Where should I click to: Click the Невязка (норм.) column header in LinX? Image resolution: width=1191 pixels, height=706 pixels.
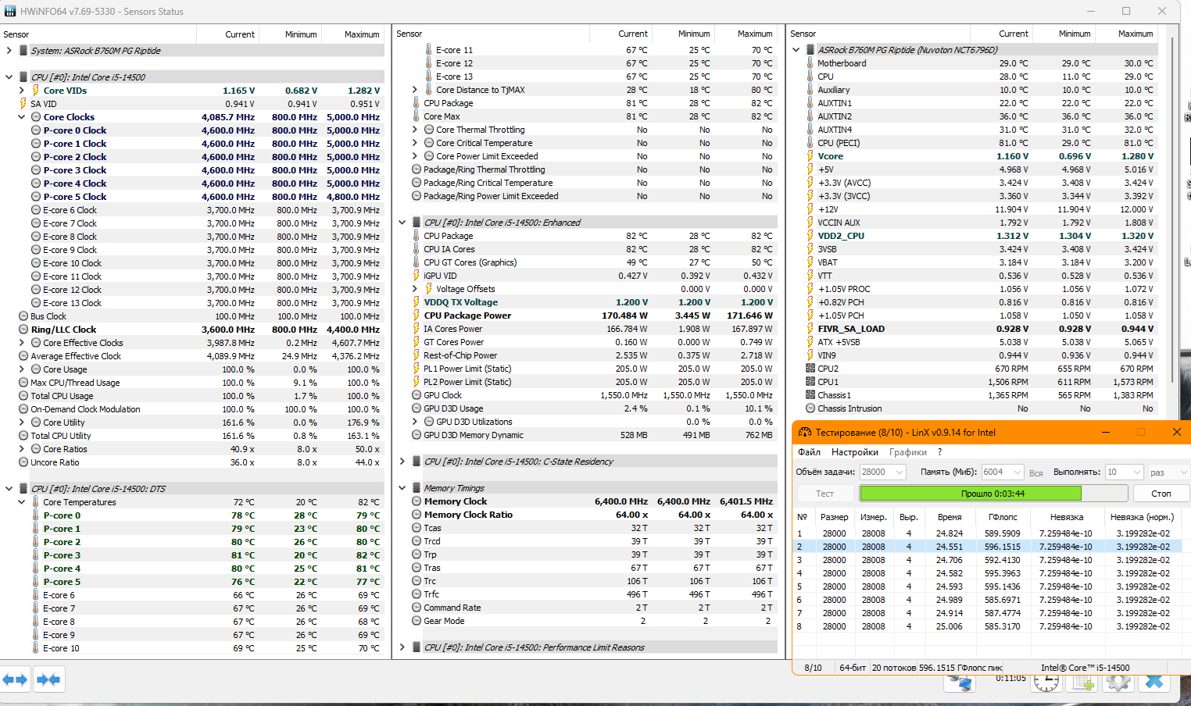[x=1142, y=517]
